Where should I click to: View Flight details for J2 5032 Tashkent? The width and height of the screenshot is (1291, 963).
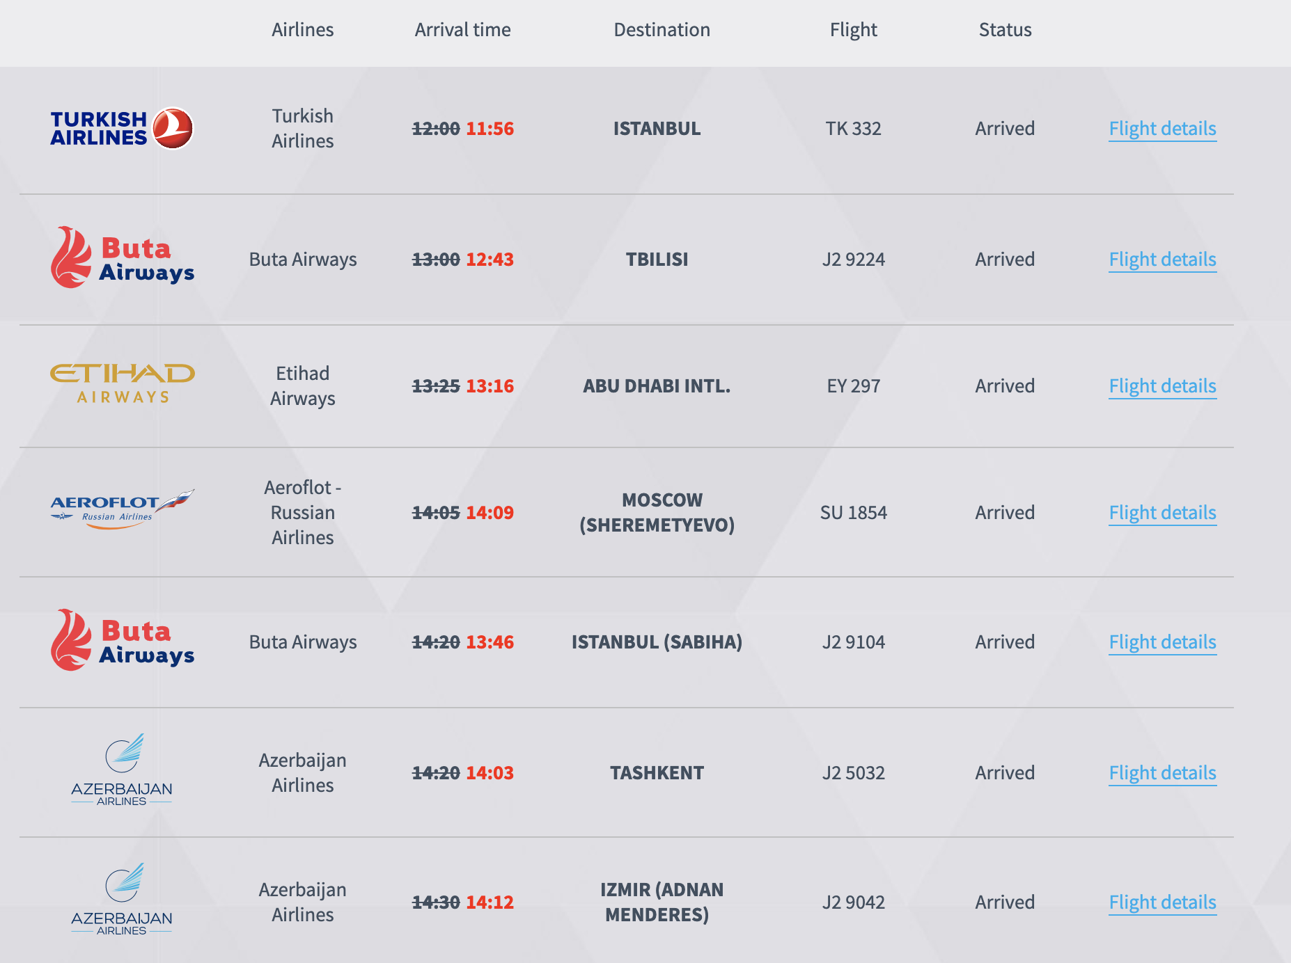(1162, 773)
